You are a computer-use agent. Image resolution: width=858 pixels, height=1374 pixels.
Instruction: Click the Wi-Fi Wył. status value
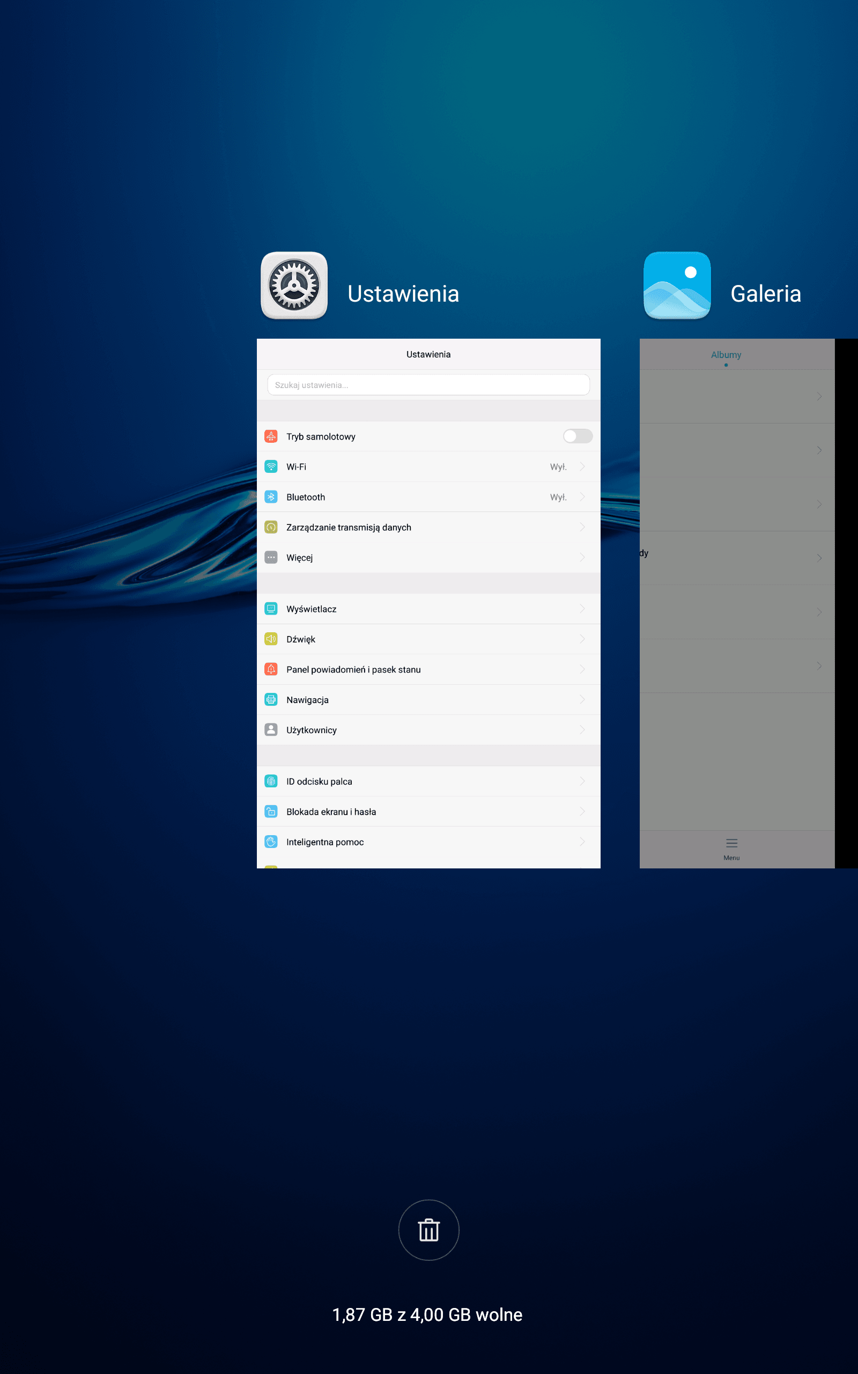coord(558,467)
